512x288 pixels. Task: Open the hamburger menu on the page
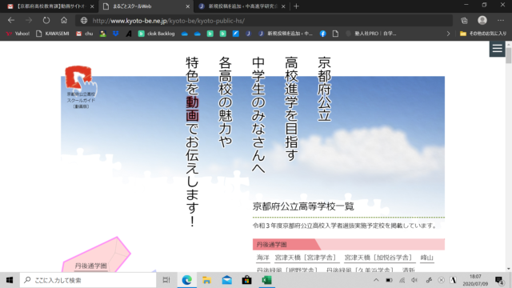pyautogui.click(x=497, y=49)
